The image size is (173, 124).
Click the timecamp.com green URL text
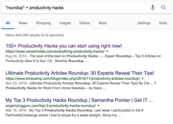(73, 79)
